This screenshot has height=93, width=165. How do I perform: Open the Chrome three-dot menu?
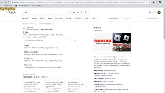pos(163,2)
